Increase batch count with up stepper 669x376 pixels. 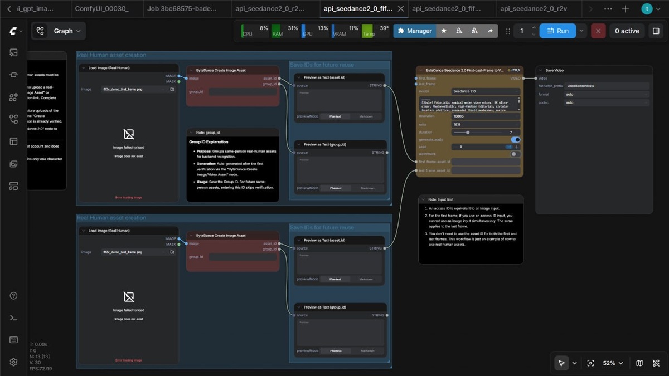[x=534, y=27]
